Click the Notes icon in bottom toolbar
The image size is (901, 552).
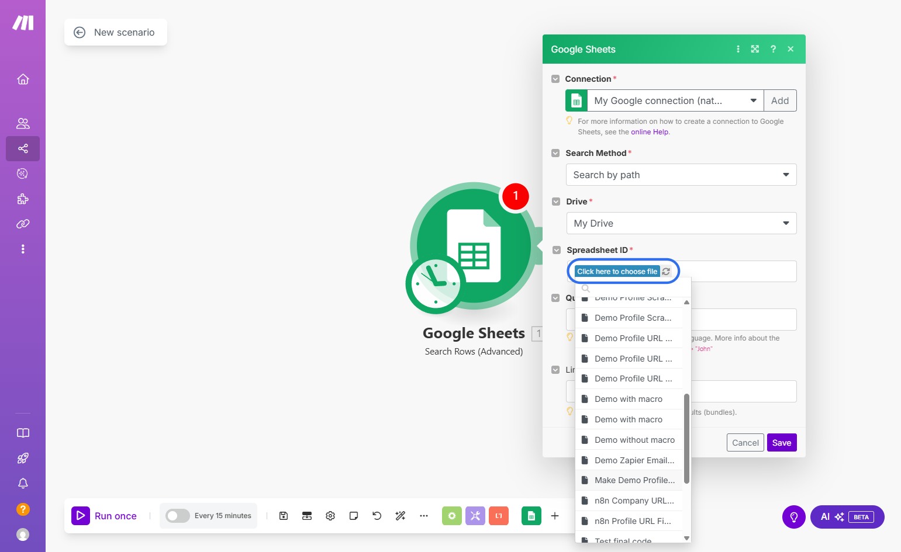(354, 516)
